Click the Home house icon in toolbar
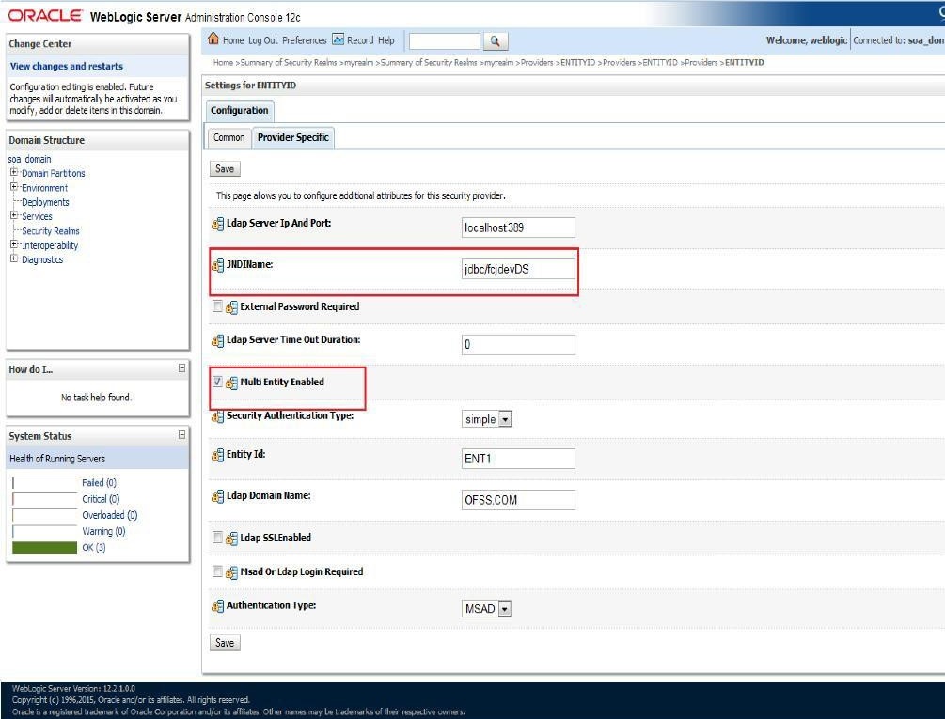Viewport: 945px width, 719px height. (213, 39)
